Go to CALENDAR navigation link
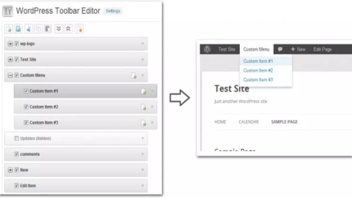Viewport: 352px width, 198px height. pos(249,122)
